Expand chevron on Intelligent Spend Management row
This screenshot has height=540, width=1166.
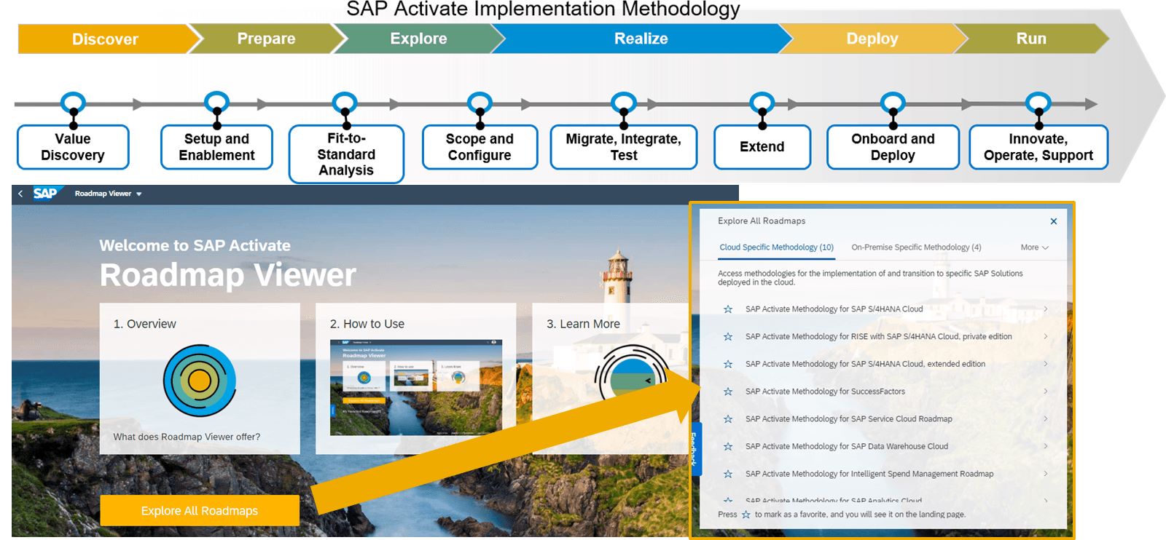1046,474
